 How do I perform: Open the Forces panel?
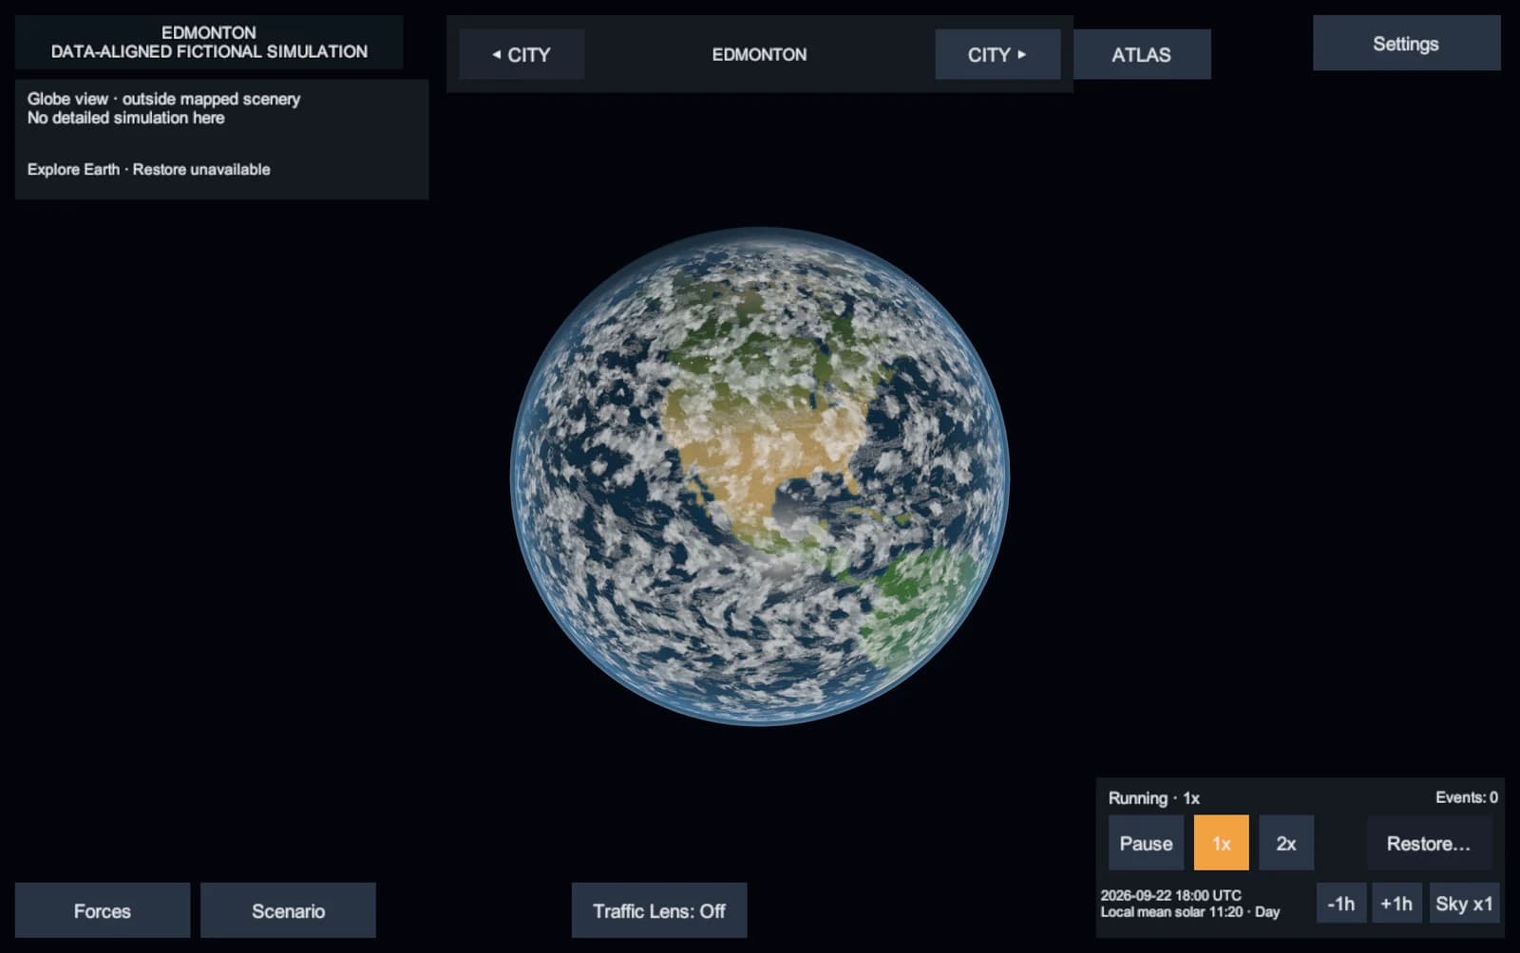coord(103,910)
